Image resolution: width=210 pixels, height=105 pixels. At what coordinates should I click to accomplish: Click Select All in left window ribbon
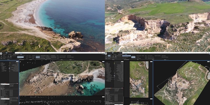point(34,56)
